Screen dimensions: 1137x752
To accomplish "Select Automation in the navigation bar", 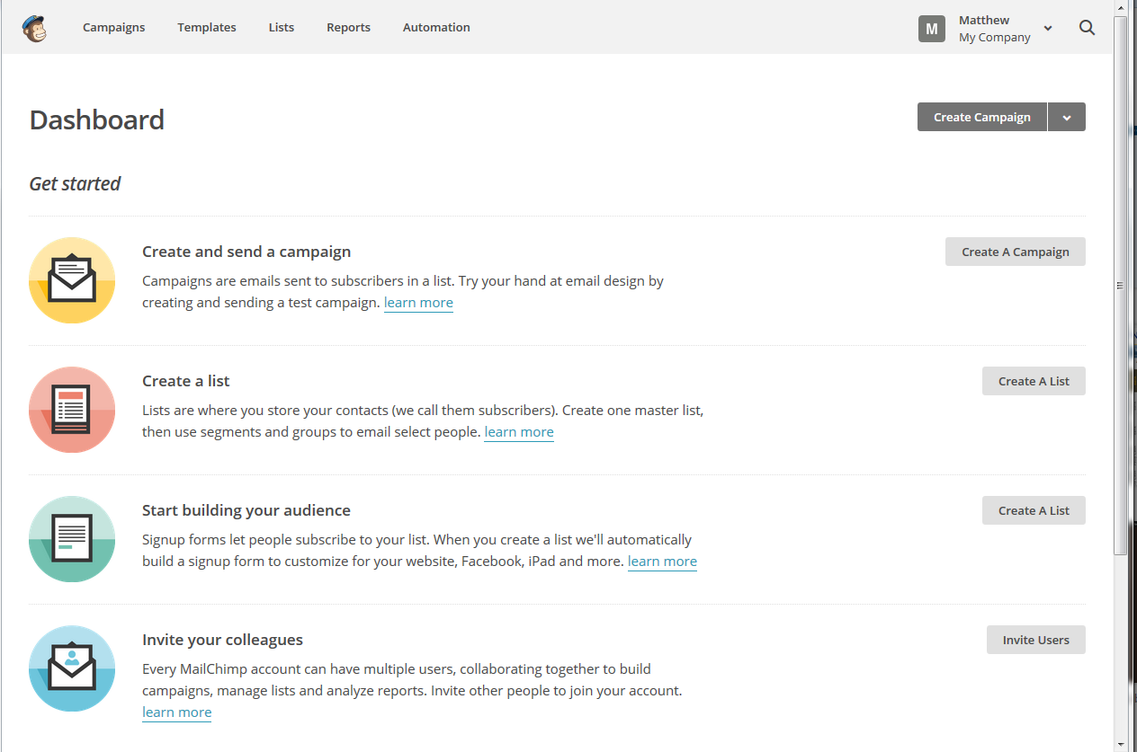I will click(436, 28).
